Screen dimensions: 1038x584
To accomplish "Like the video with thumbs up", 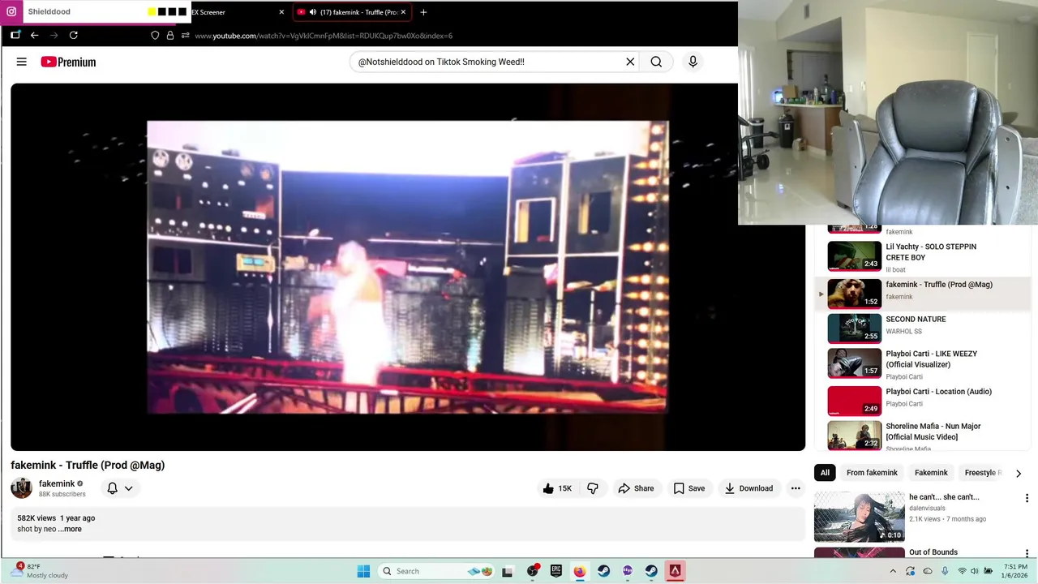I will click(x=557, y=488).
